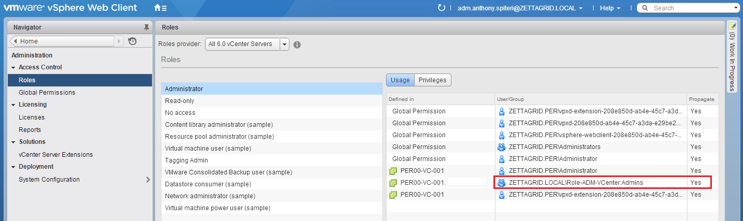Select the Tagging Admin role
The height and width of the screenshot is (221, 743).
[x=272, y=160]
